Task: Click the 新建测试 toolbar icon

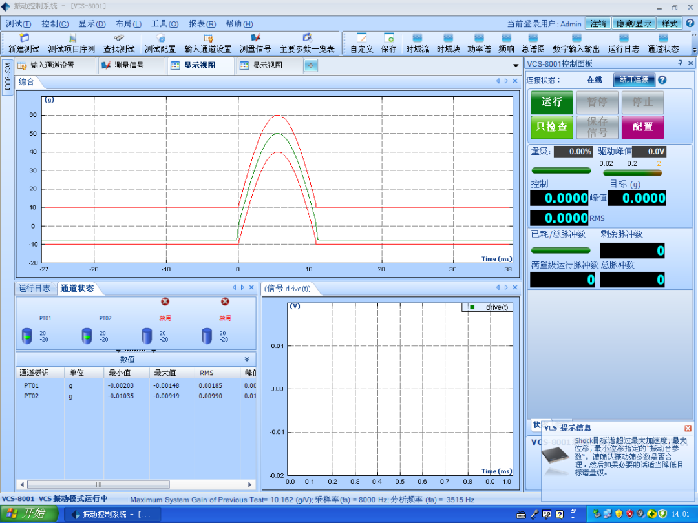Action: [x=24, y=38]
